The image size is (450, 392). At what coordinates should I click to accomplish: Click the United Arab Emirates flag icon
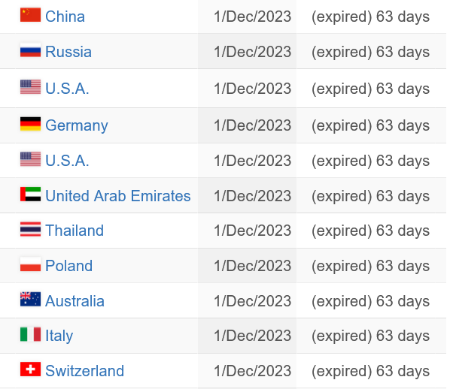[30, 194]
